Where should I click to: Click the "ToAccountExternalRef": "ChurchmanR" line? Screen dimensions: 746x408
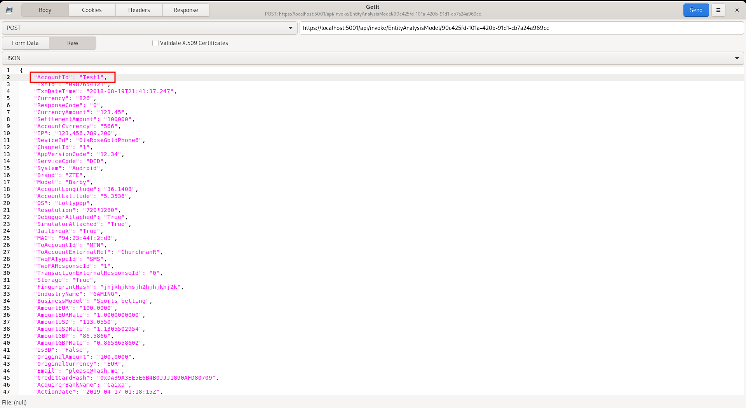(x=98, y=252)
